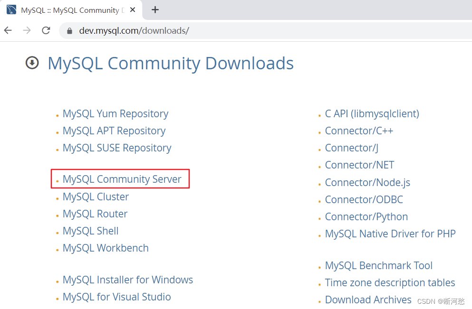Open the C API (libmysqlclient) link
472x309 pixels.
coord(372,113)
